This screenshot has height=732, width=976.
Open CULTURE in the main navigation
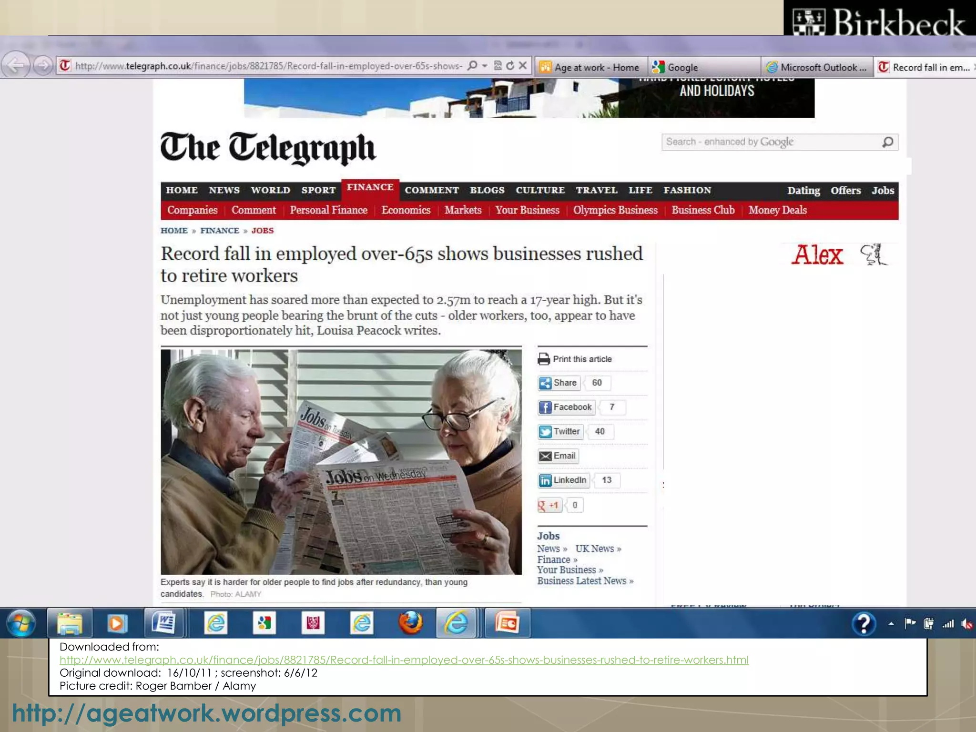point(540,190)
